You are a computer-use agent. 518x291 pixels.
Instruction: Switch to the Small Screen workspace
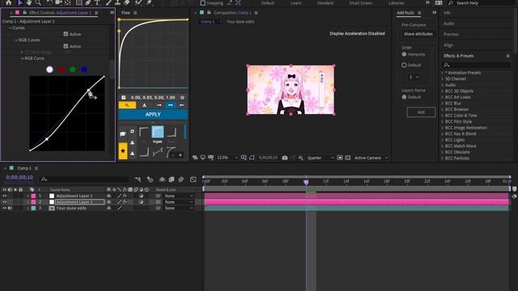[x=360, y=3]
